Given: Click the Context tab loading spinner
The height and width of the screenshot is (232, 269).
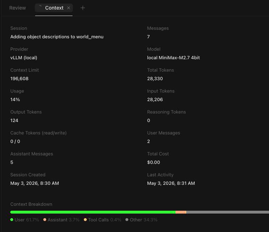Looking at the screenshot, I should [40, 7].
